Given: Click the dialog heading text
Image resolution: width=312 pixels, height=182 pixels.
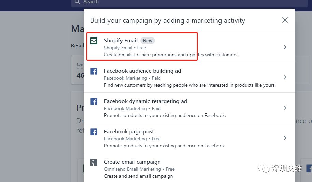Looking at the screenshot, I should tap(168, 20).
